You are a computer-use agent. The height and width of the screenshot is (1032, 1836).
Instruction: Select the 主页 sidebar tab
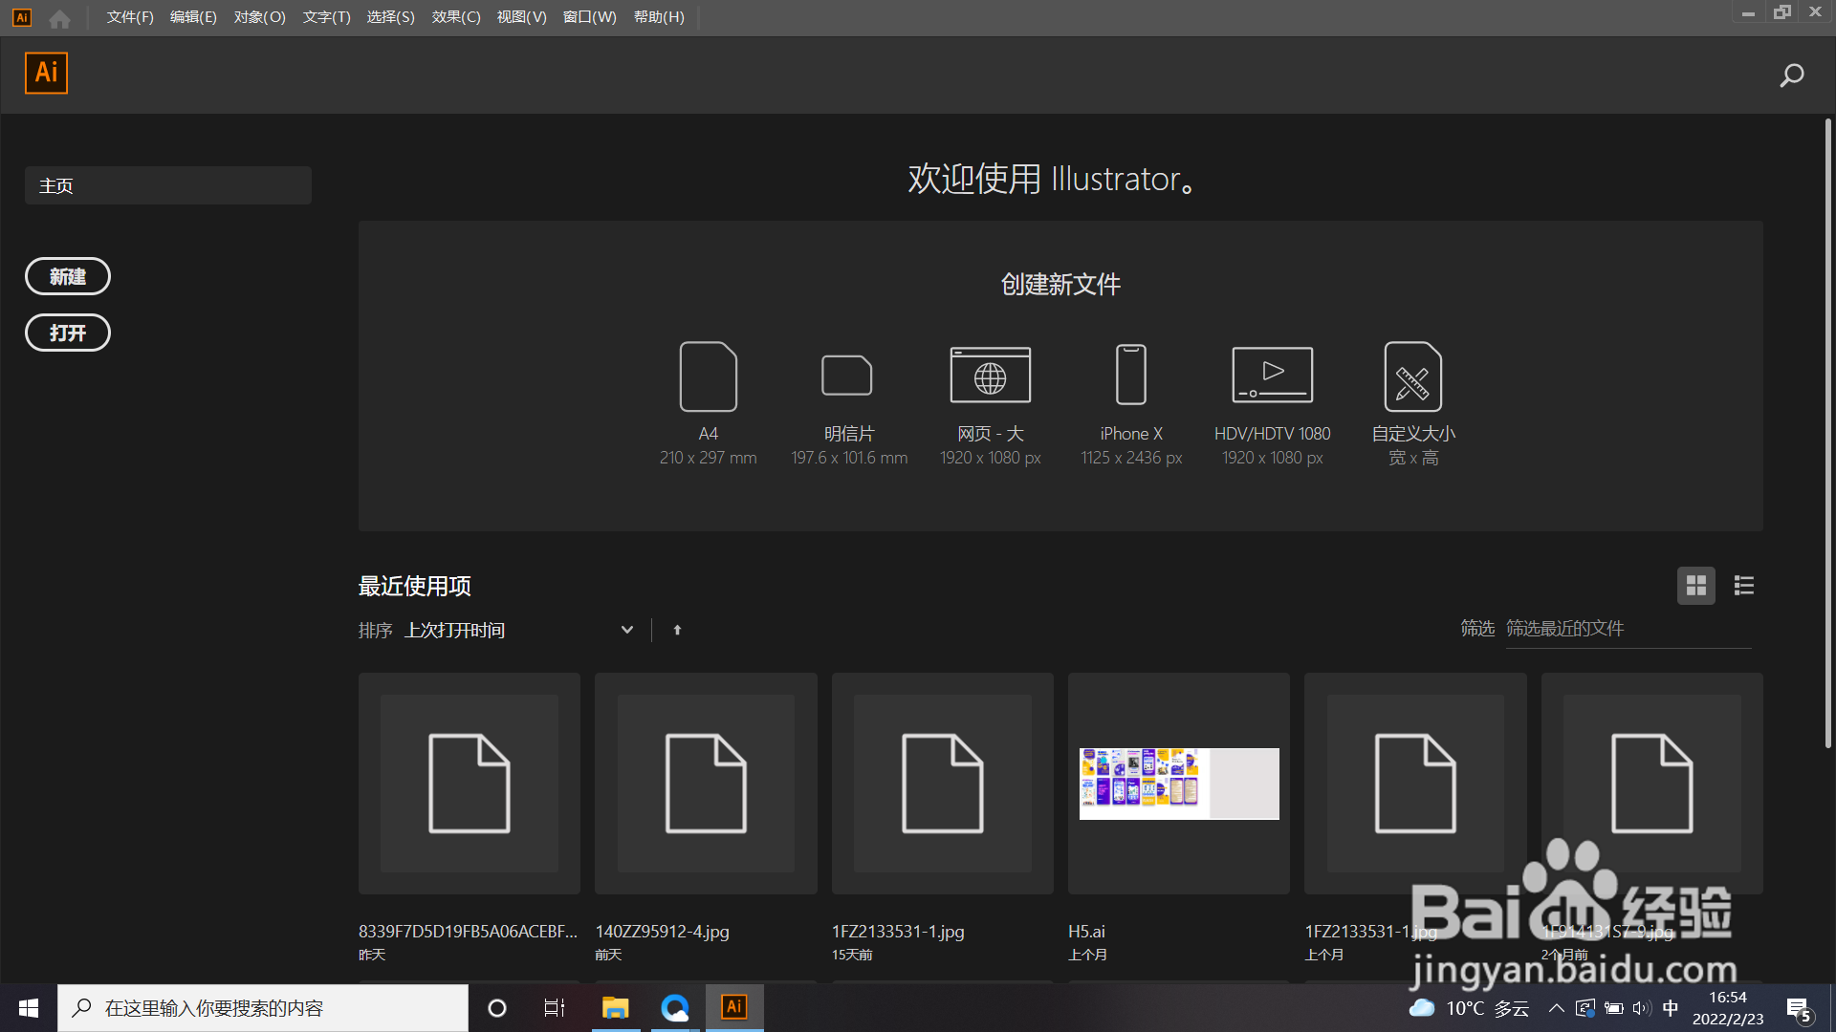(168, 185)
